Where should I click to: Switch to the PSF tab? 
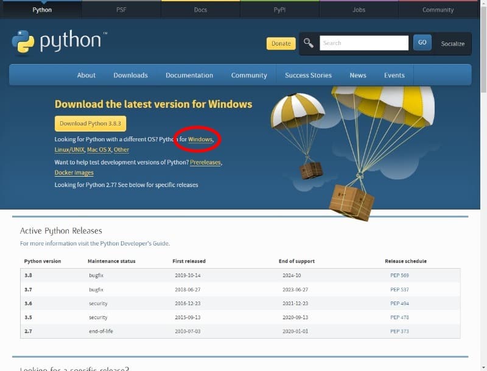[x=121, y=10]
